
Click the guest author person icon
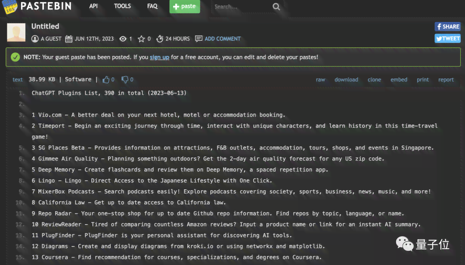click(35, 39)
